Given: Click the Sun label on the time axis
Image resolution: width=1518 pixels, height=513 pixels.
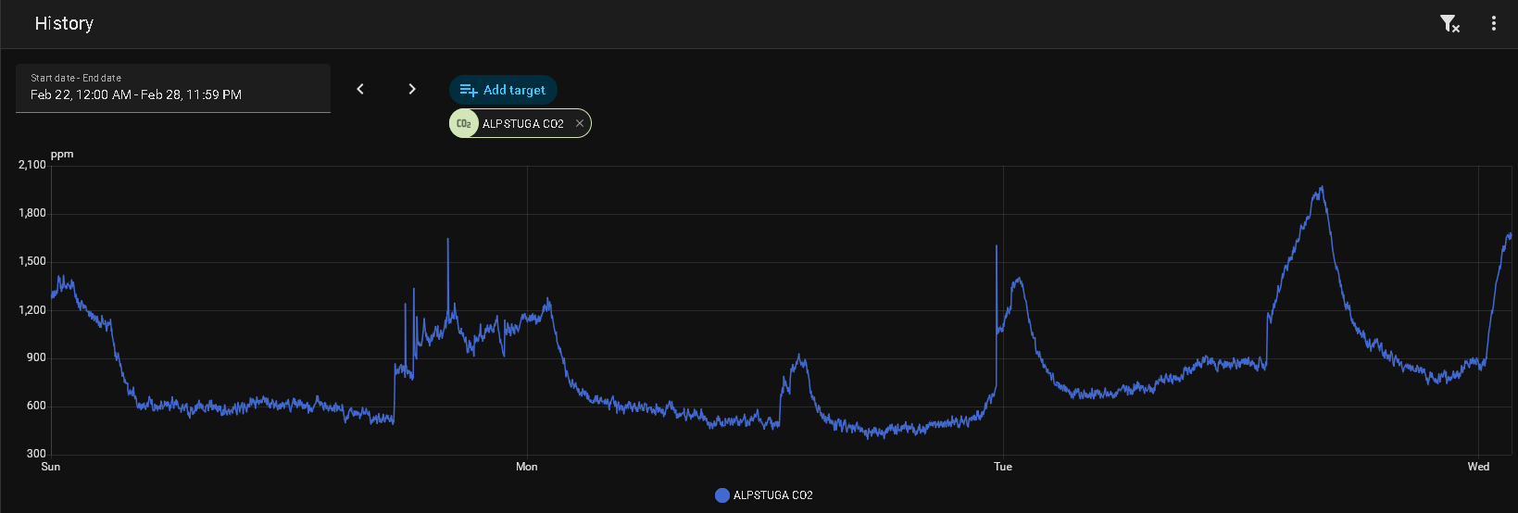Looking at the screenshot, I should (x=51, y=467).
